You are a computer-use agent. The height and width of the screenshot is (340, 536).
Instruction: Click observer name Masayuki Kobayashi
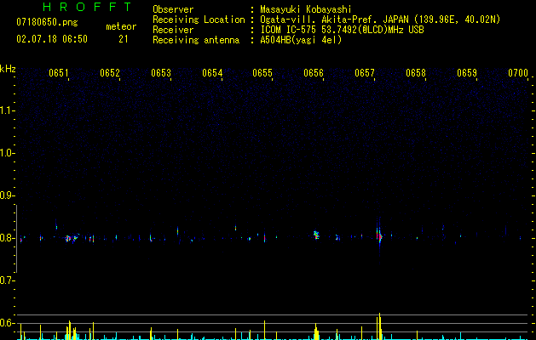(306, 9)
